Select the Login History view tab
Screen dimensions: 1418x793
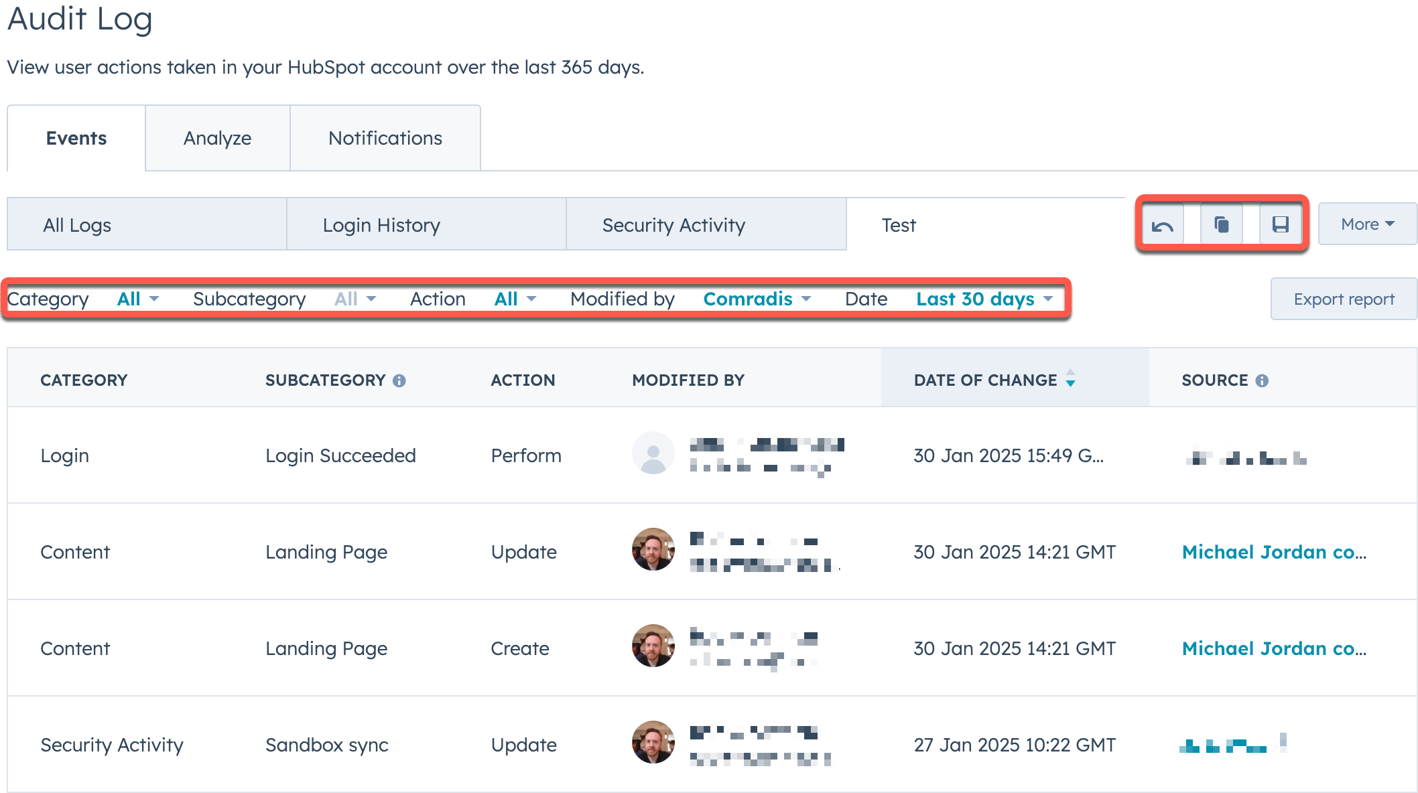[x=426, y=224]
